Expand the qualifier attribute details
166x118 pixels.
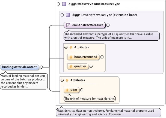point(91,66)
